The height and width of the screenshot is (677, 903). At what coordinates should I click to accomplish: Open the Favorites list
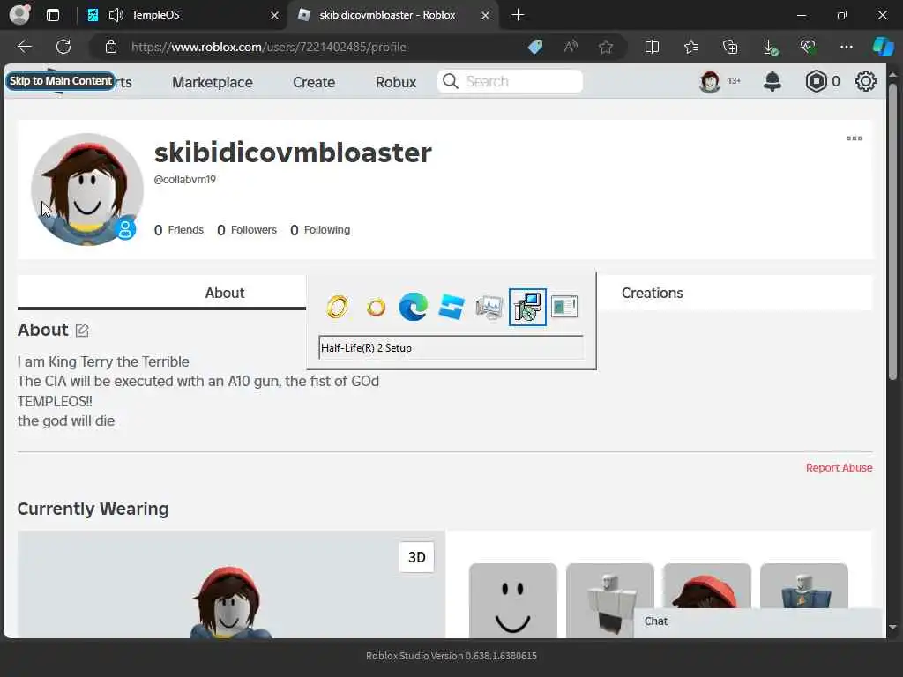point(691,47)
